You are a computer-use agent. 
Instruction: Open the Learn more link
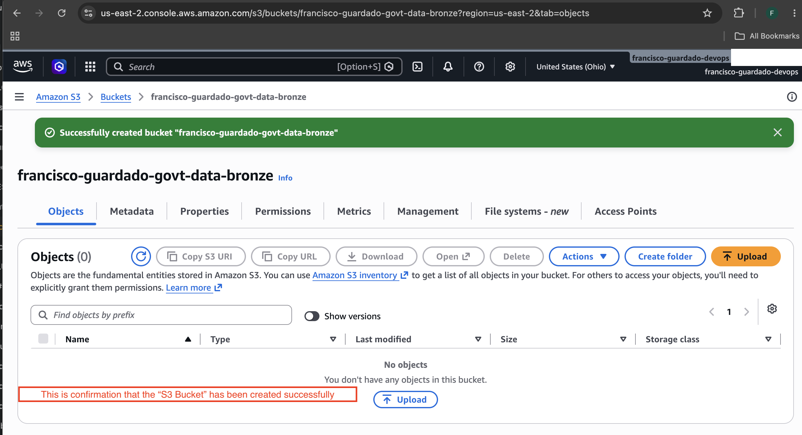[x=194, y=288]
